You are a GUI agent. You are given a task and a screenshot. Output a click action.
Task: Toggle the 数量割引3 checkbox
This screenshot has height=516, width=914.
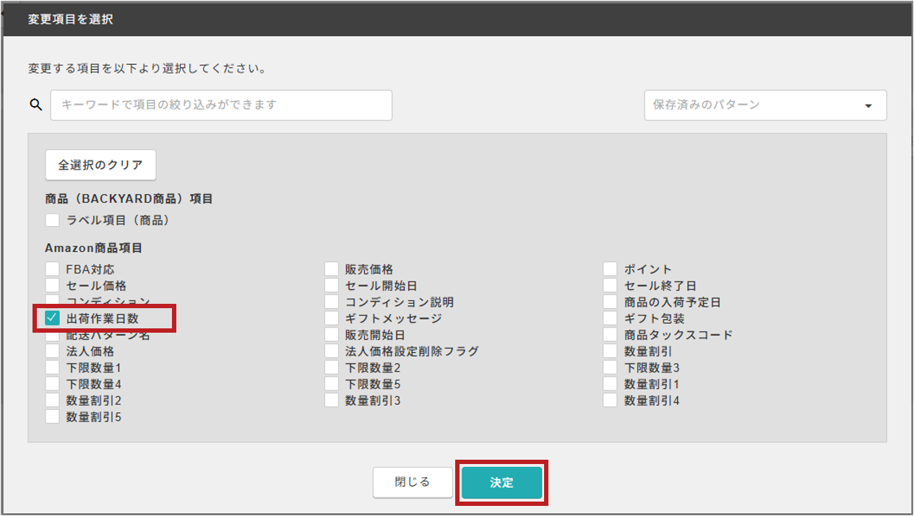[x=331, y=401]
